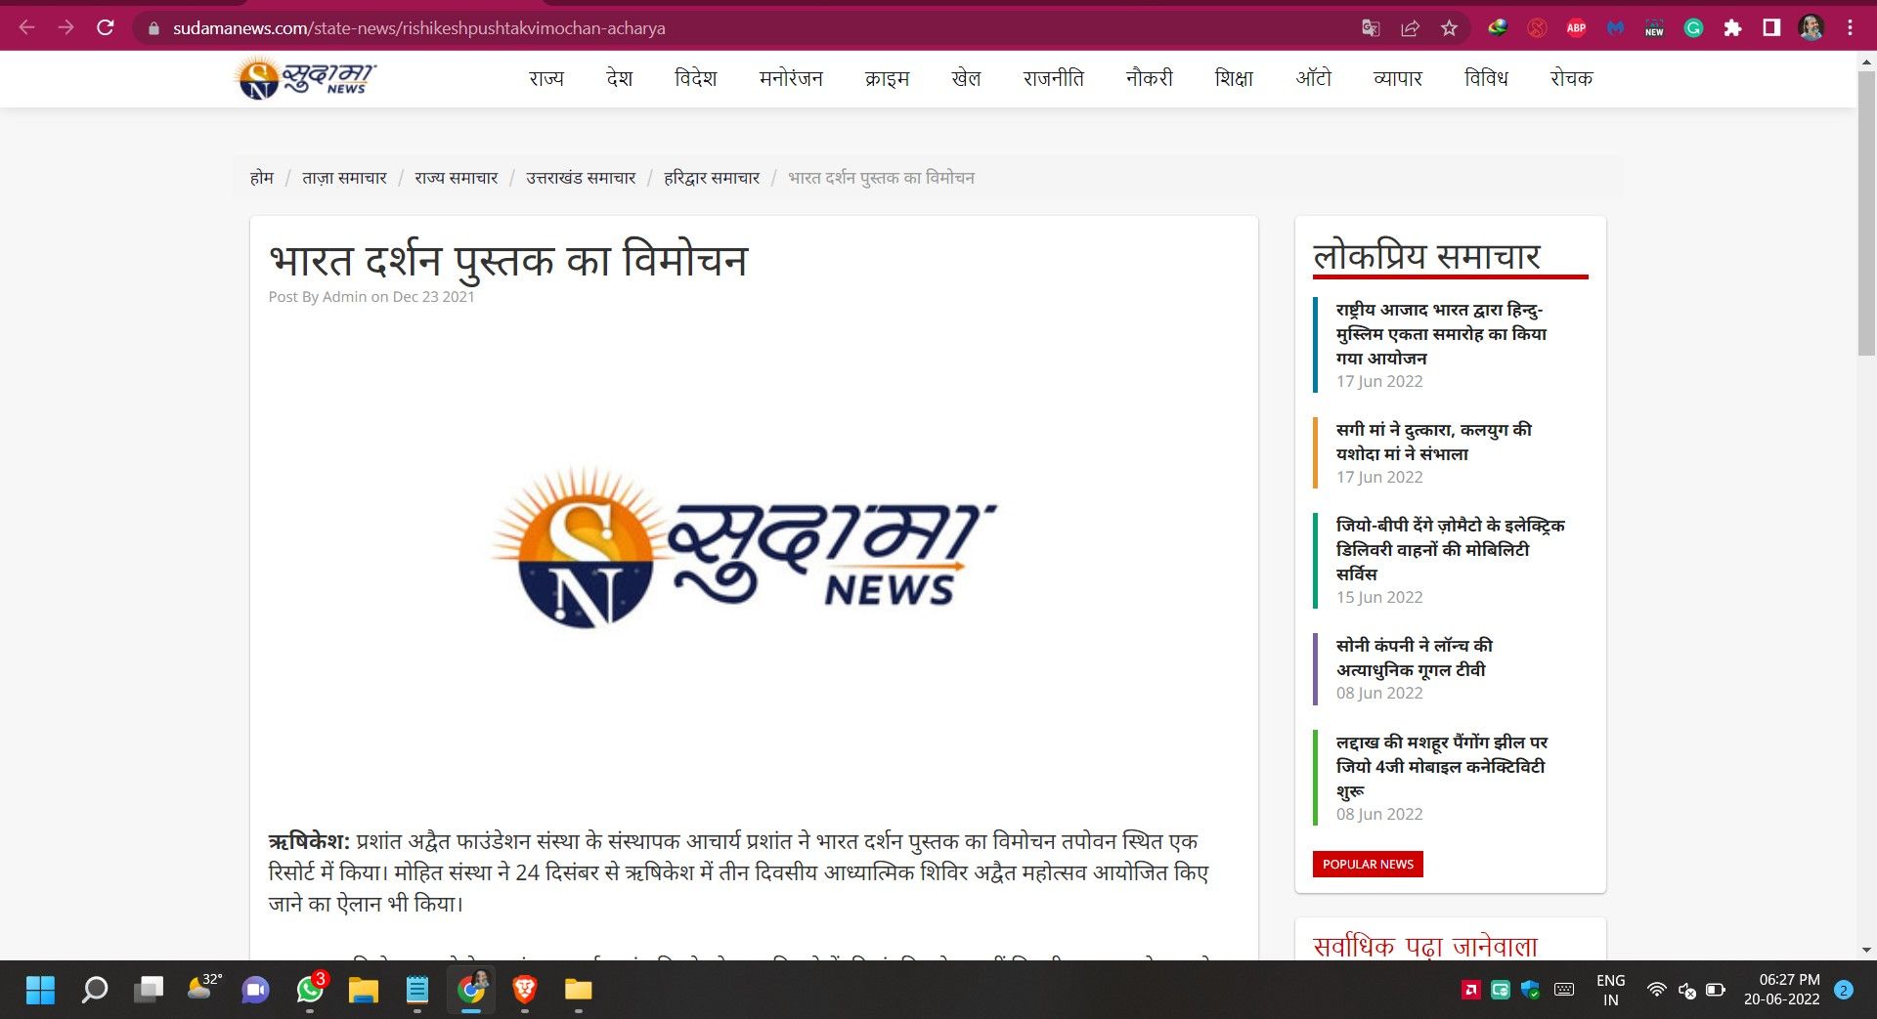
Task: Go to the राजनीति section
Action: point(1053,78)
